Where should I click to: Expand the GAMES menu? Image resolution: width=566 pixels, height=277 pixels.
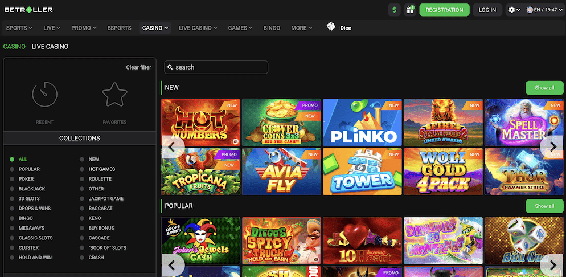[x=240, y=28]
